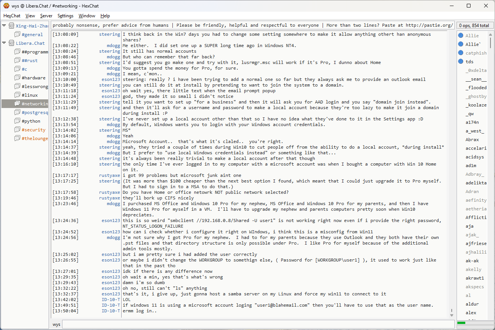Click the Libera.Chat server icon in the tree
The image size is (495, 330).
(x=11, y=43)
